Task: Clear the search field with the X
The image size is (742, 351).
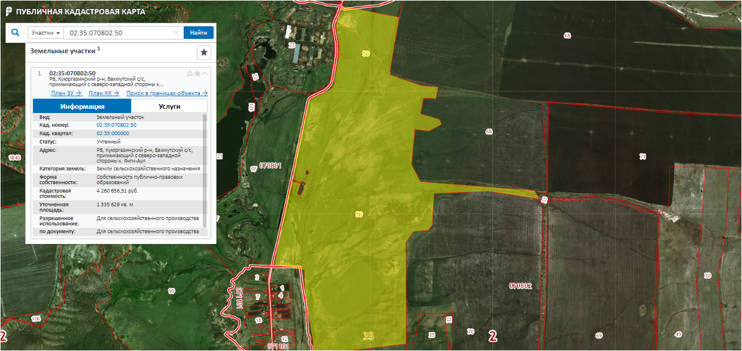Action: pyautogui.click(x=176, y=33)
